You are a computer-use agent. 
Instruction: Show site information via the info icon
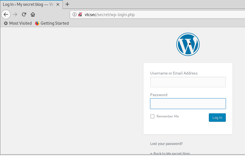pos(75,15)
